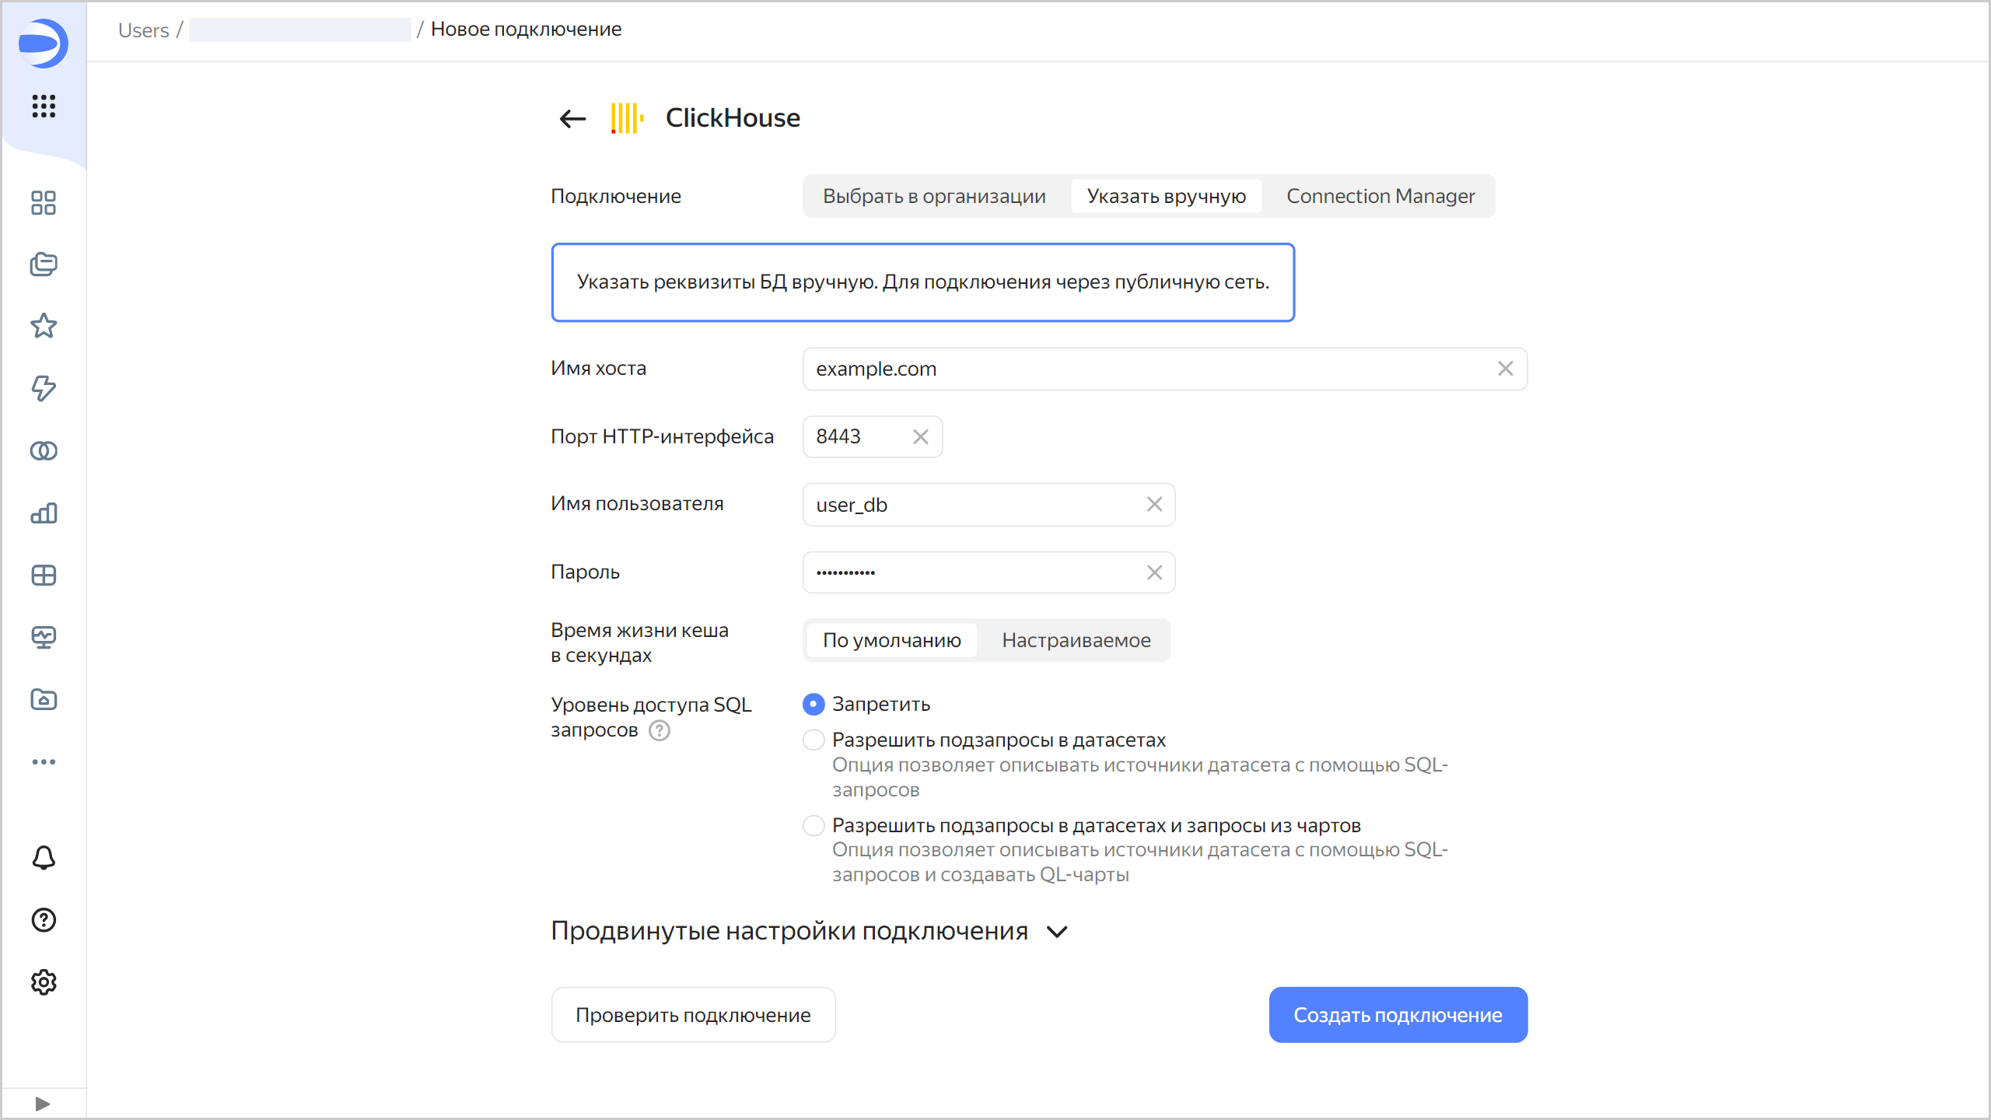
Task: Click the Имя пользователя input field
Action: 972,505
